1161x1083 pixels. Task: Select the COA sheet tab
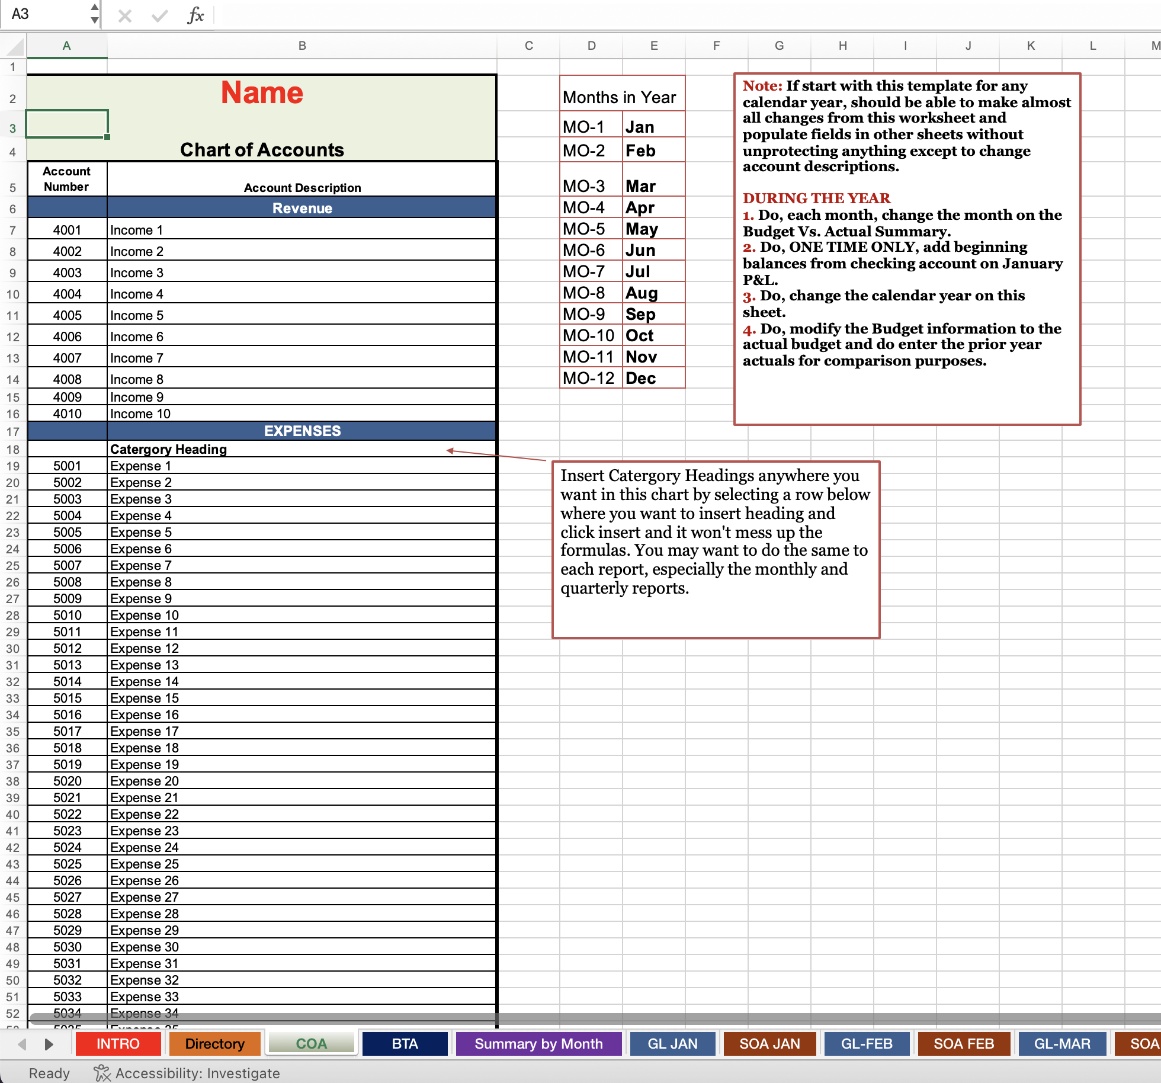point(311,1043)
